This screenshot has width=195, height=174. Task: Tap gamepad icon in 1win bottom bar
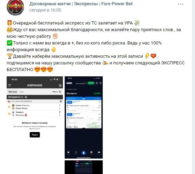[99, 152]
